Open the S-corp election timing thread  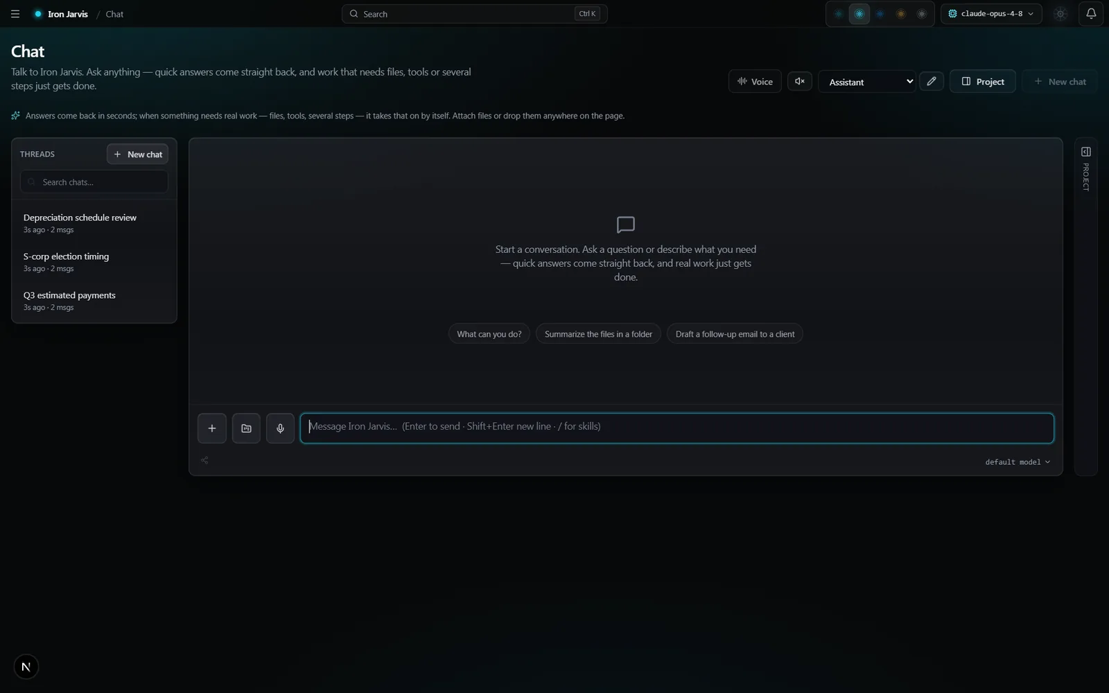click(94, 262)
